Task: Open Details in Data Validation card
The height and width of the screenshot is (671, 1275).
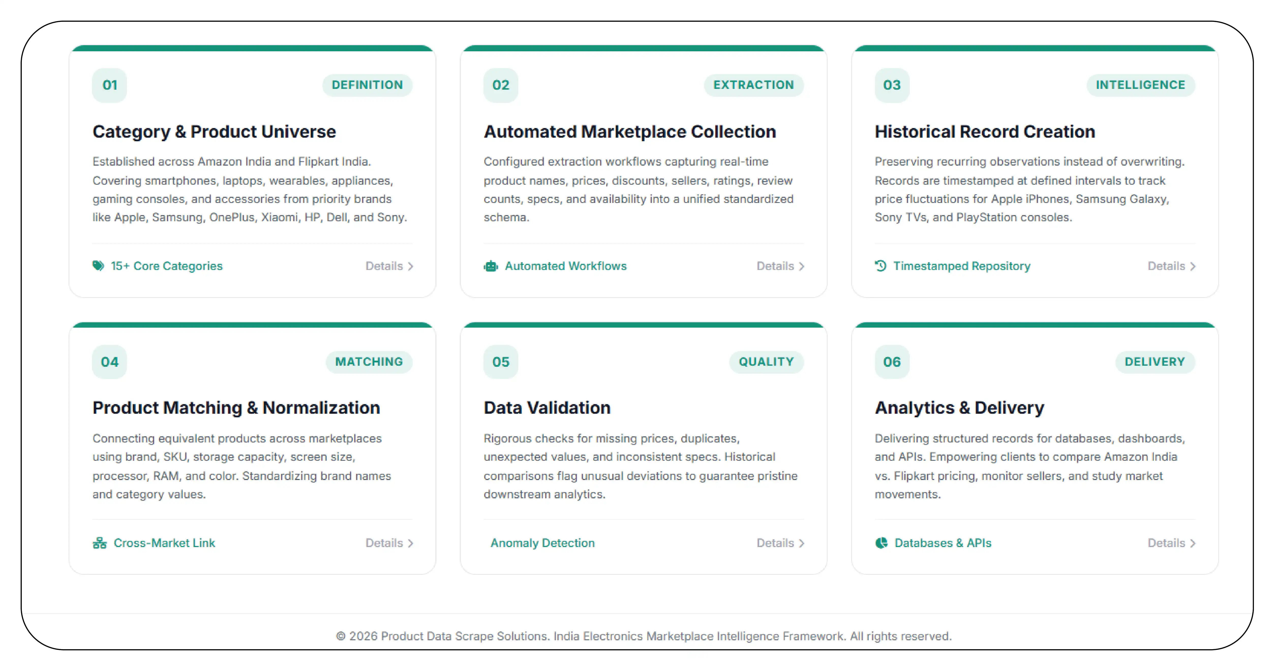Action: click(x=781, y=543)
